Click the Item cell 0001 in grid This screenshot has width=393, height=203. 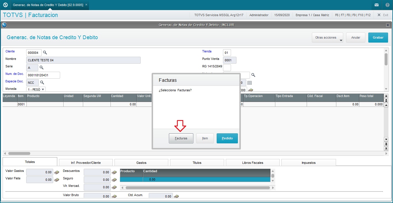pyautogui.click(x=22, y=104)
